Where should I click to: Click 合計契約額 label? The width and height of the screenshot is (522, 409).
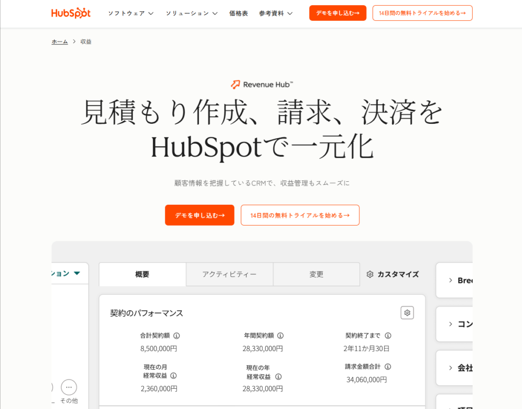[155, 336]
